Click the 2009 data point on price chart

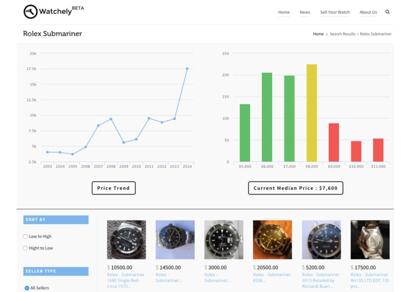click(x=124, y=142)
